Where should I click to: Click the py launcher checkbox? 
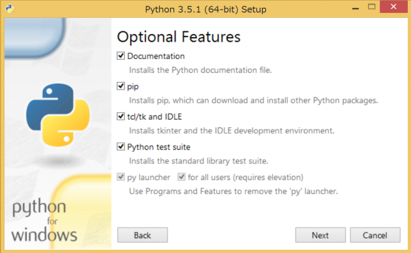tap(121, 177)
